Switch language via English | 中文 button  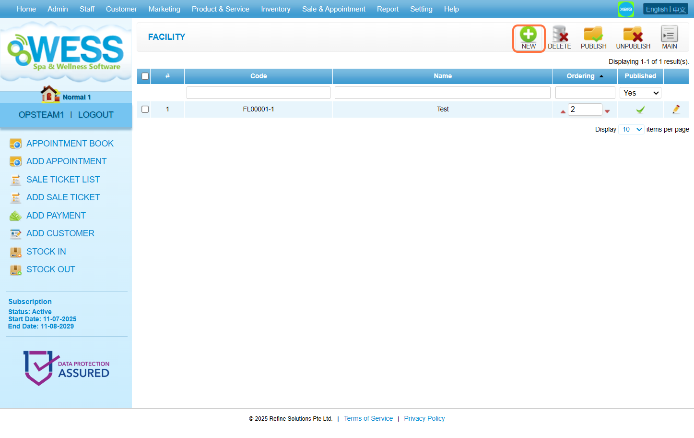(665, 9)
